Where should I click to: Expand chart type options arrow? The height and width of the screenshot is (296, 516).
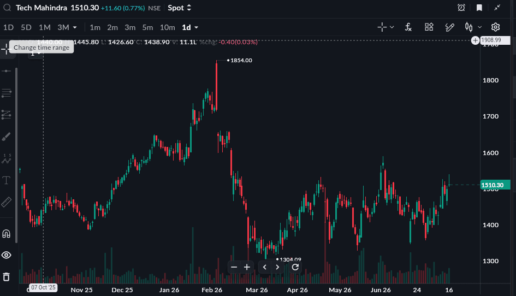click(479, 27)
